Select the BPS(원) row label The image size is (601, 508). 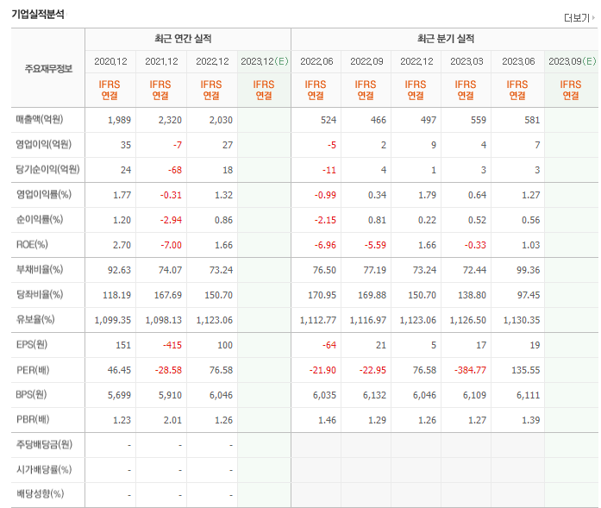(x=31, y=394)
